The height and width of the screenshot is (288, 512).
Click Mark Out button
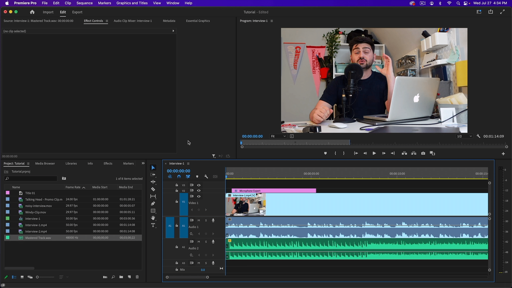pyautogui.click(x=344, y=153)
